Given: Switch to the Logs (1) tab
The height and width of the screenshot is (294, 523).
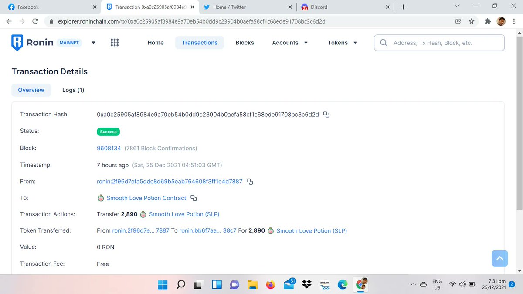Looking at the screenshot, I should pos(73,90).
